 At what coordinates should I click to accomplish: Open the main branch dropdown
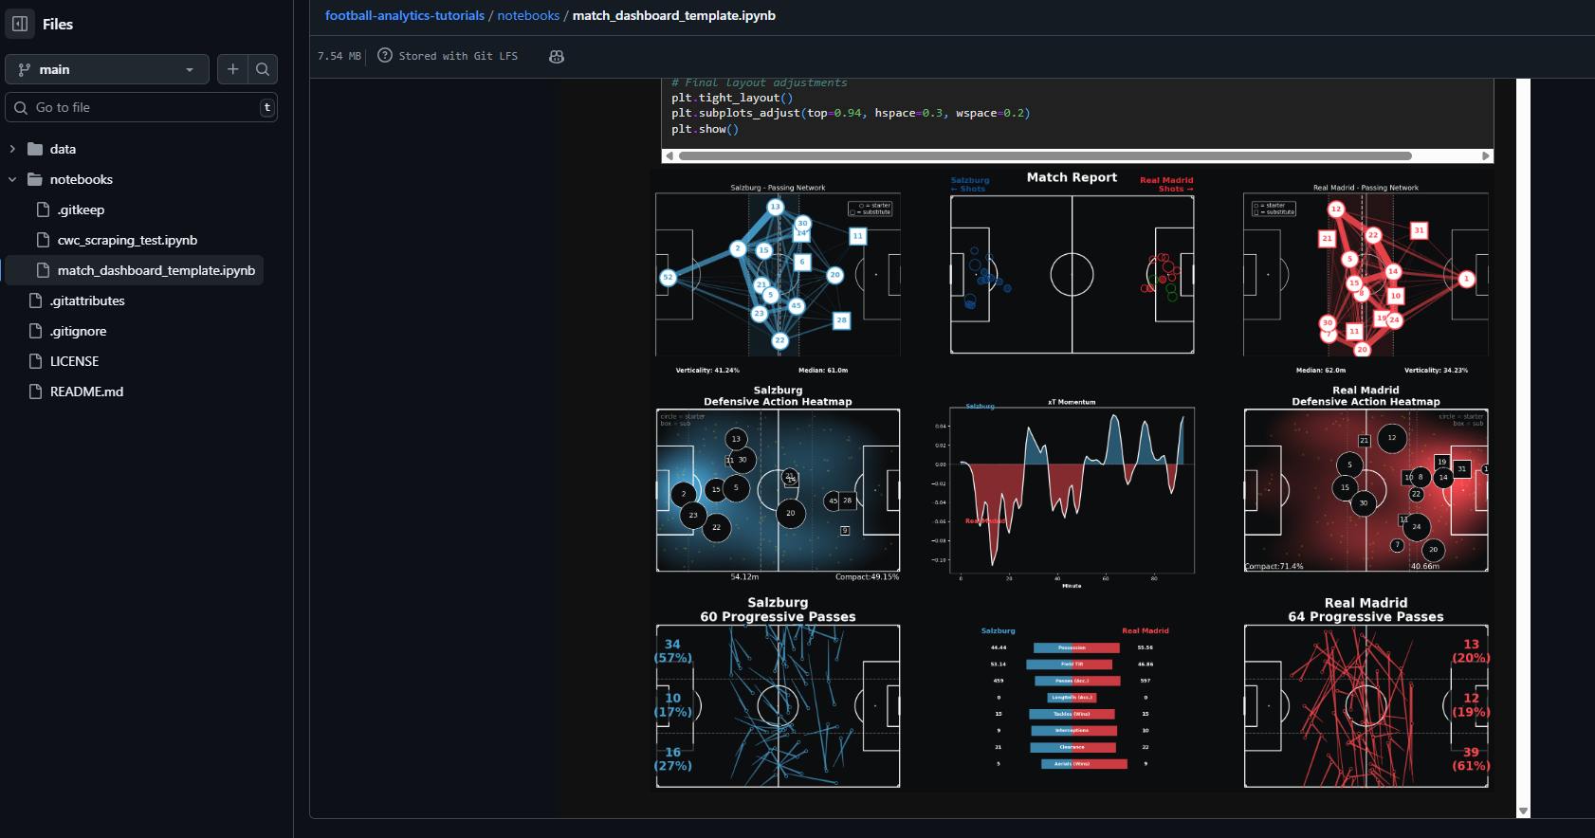[106, 69]
